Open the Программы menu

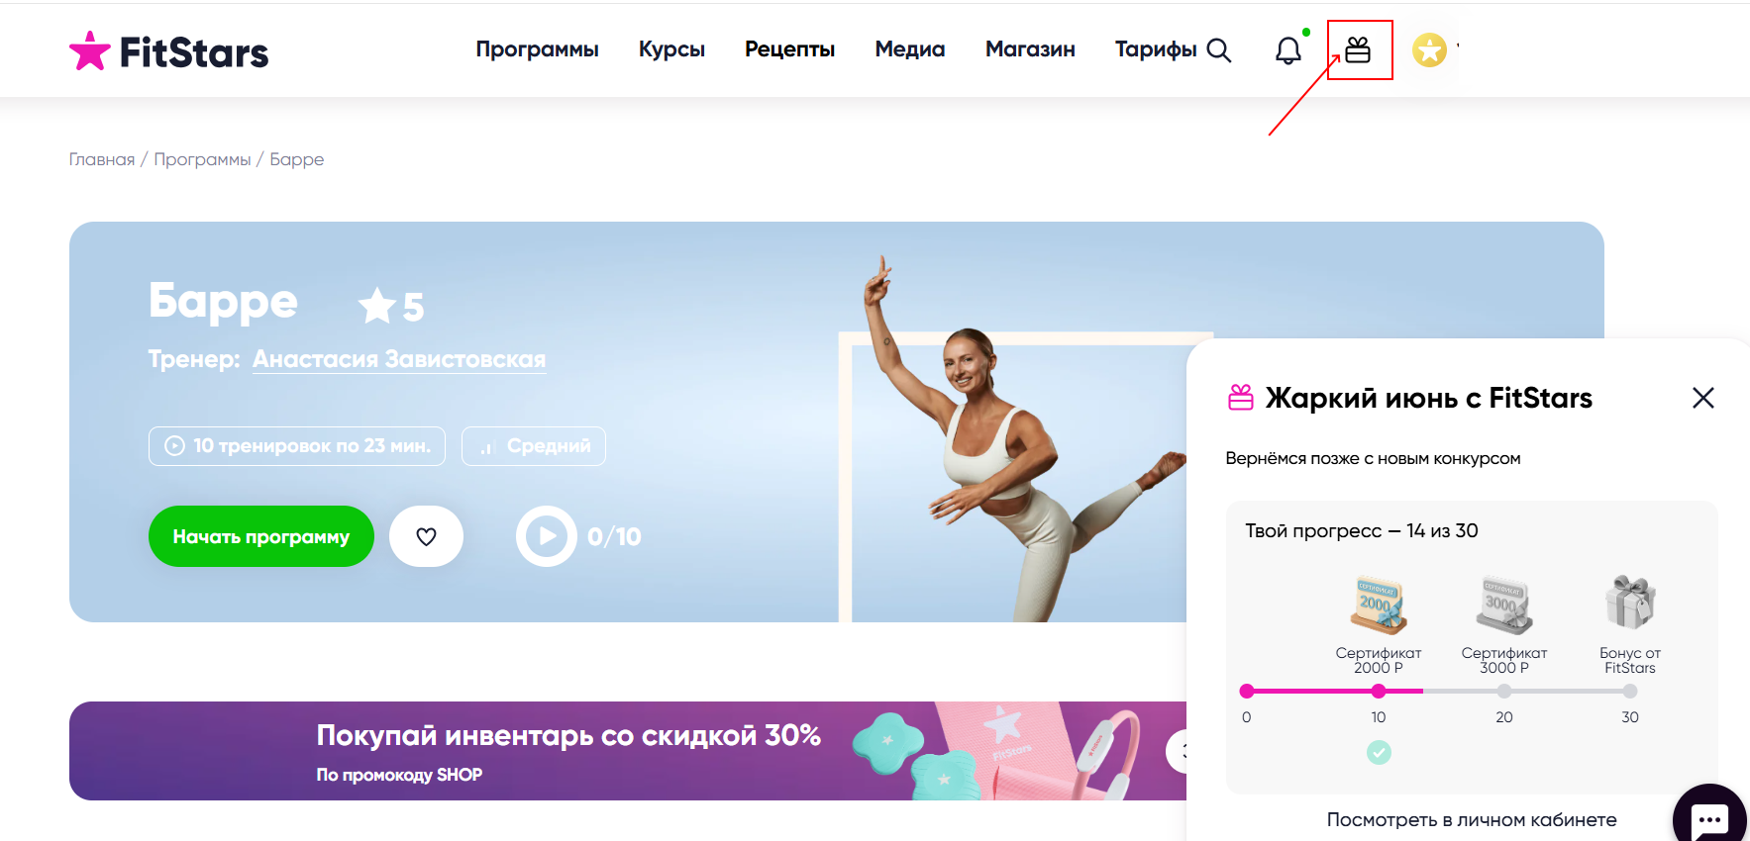[537, 49]
